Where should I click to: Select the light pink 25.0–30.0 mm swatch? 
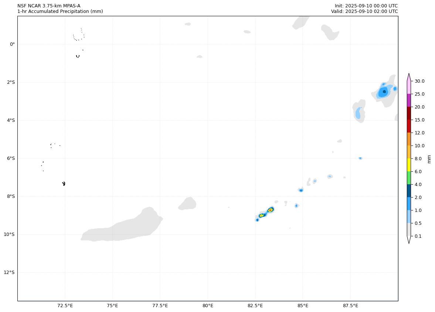click(409, 87)
